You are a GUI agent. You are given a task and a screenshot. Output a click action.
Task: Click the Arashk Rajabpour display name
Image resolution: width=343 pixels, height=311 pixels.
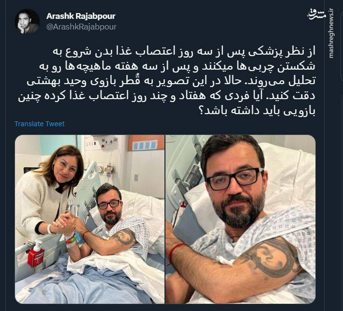coord(81,16)
